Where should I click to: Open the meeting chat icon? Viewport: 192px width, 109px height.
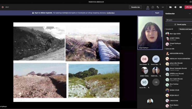pyautogui.click(x=153, y=7)
